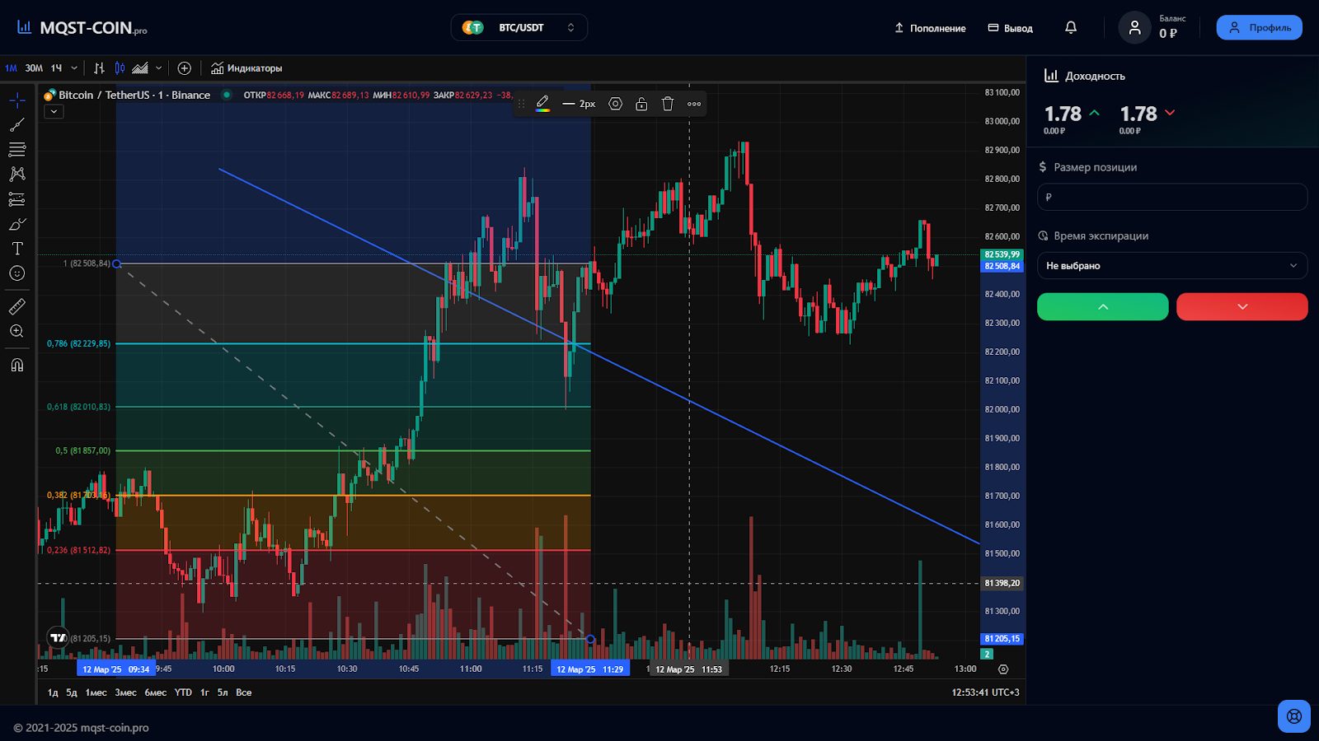This screenshot has width=1319, height=741.
Task: Open chart settings gear near time axis
Action: click(x=1003, y=669)
